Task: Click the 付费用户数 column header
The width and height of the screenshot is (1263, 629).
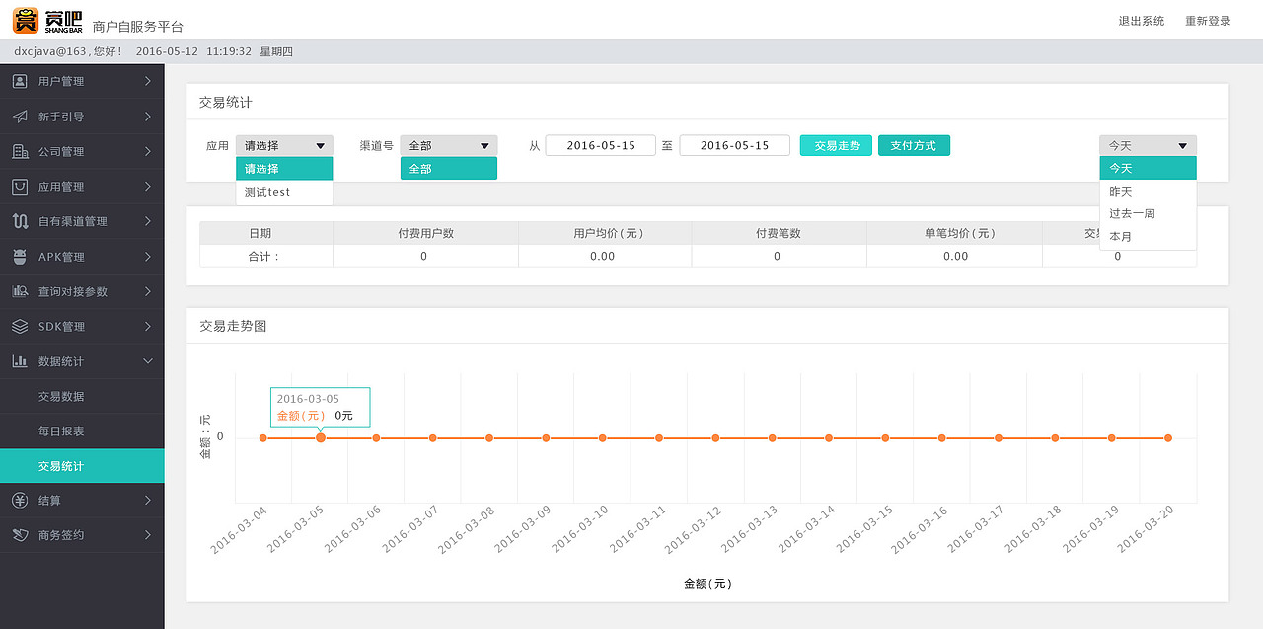Action: 425,233
